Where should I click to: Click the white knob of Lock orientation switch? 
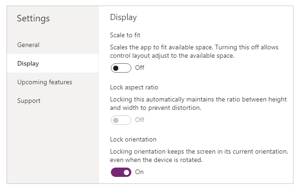point(126,172)
